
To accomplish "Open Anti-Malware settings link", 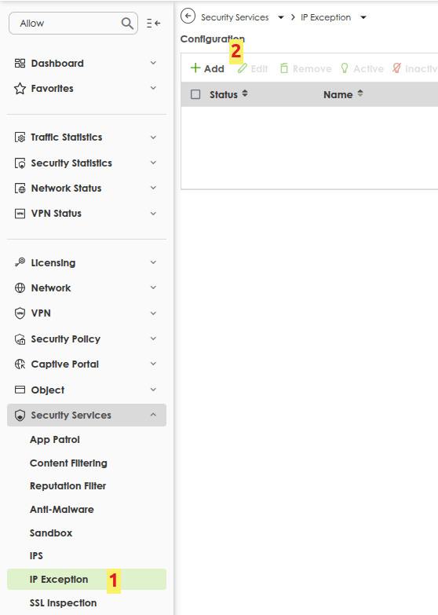I will (62, 510).
